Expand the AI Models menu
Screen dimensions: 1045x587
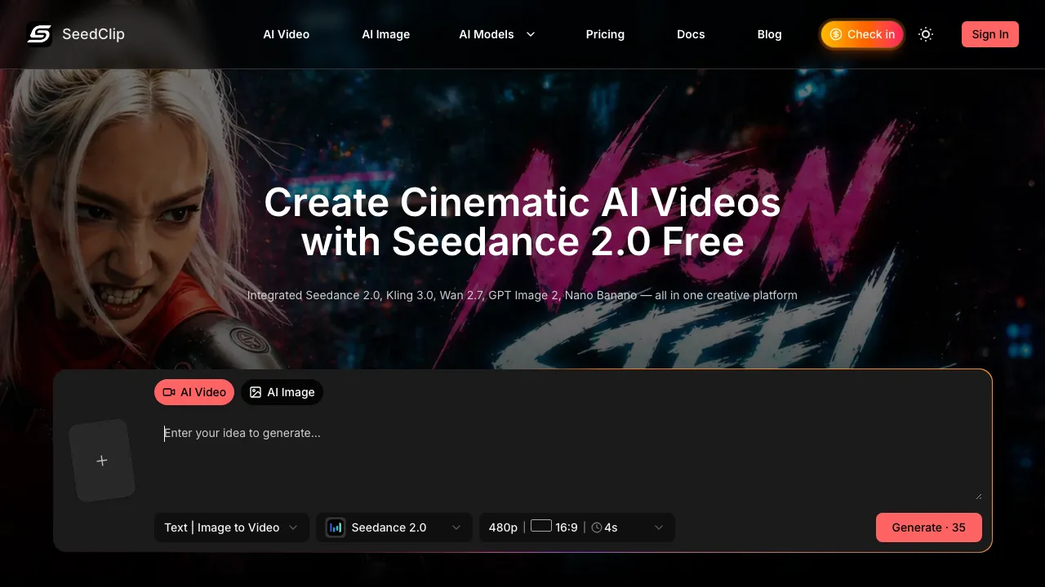497,34
